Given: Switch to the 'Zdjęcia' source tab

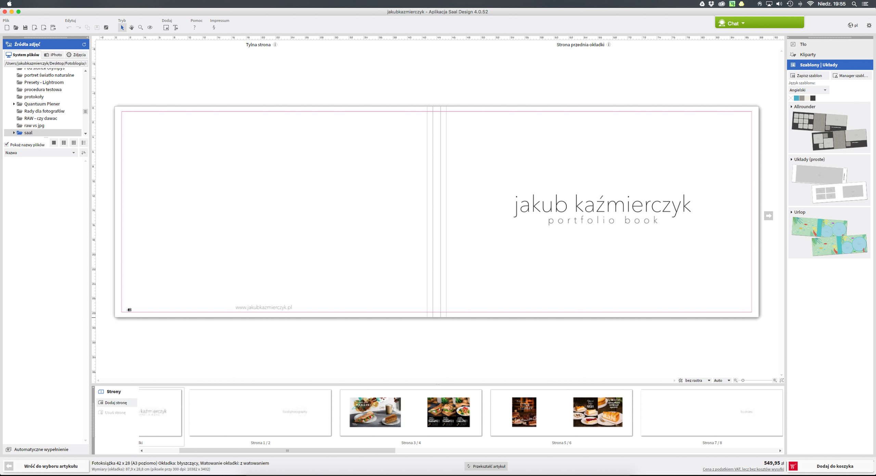Looking at the screenshot, I should point(76,55).
